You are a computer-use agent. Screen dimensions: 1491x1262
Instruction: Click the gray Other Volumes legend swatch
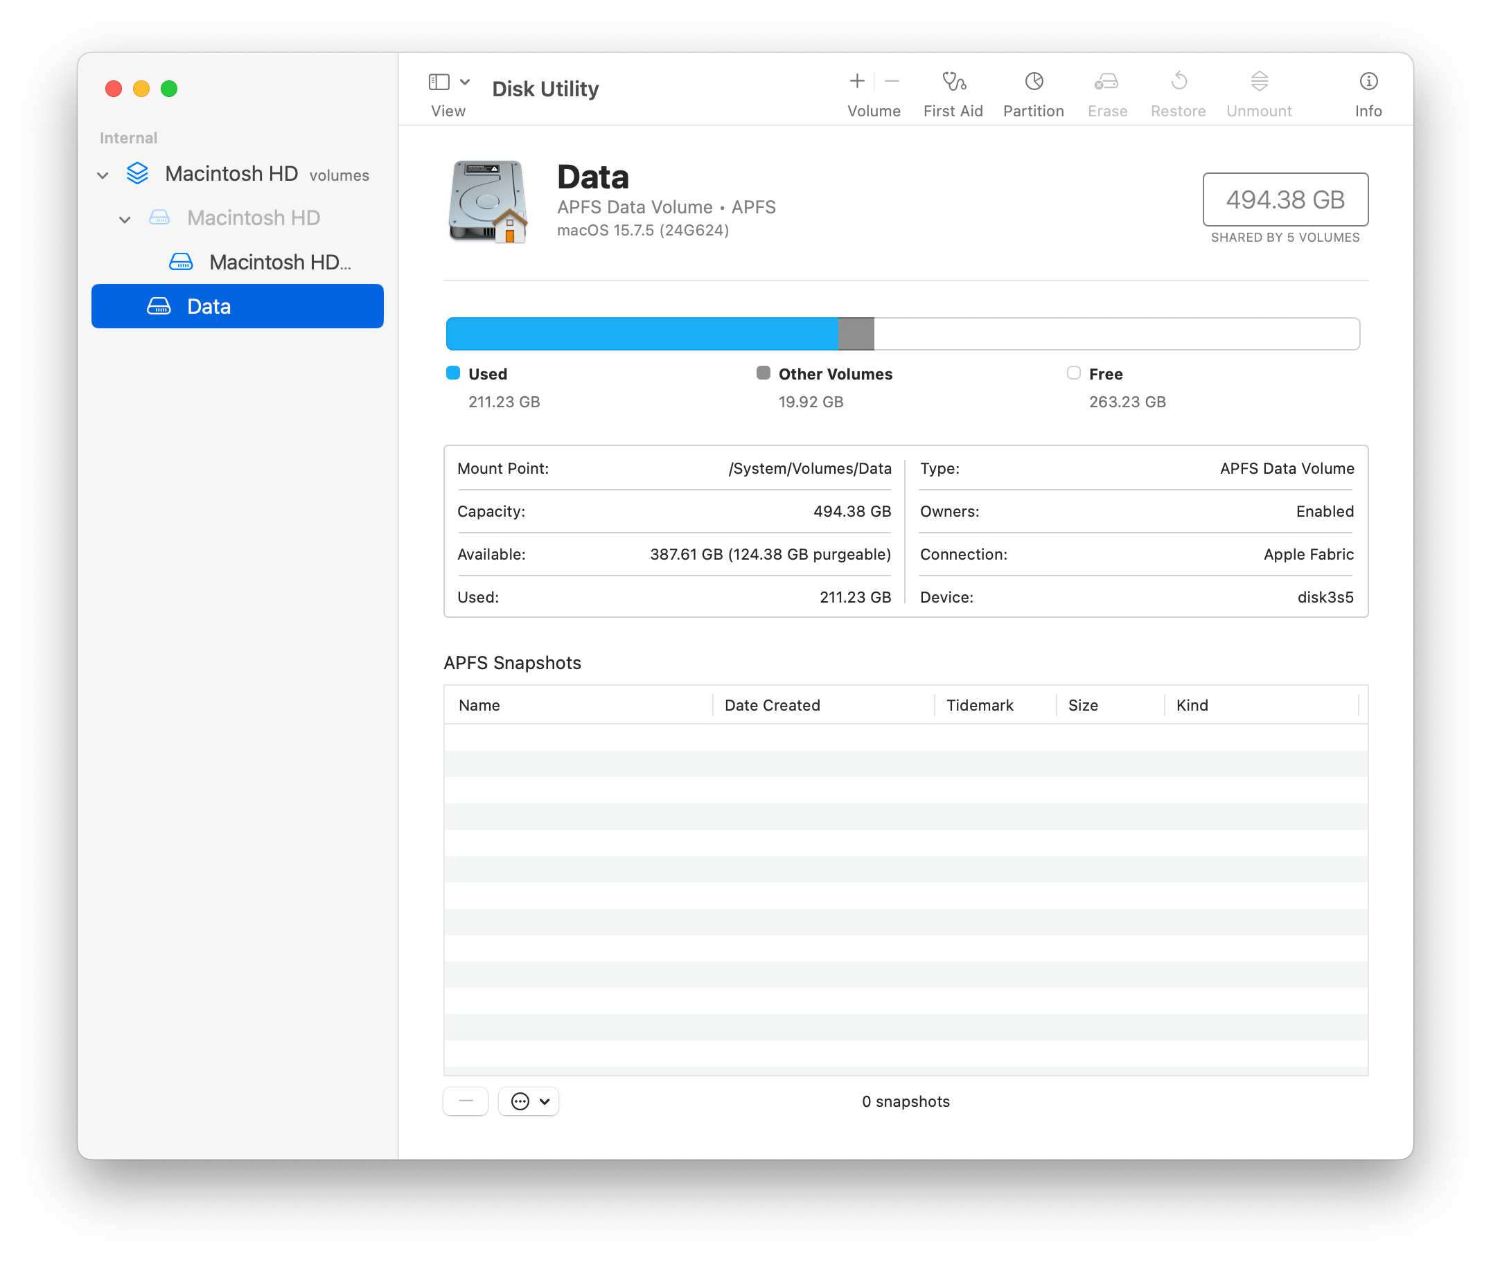coord(764,373)
